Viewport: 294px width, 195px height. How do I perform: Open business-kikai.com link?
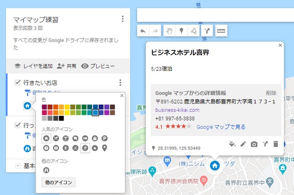click(177, 110)
